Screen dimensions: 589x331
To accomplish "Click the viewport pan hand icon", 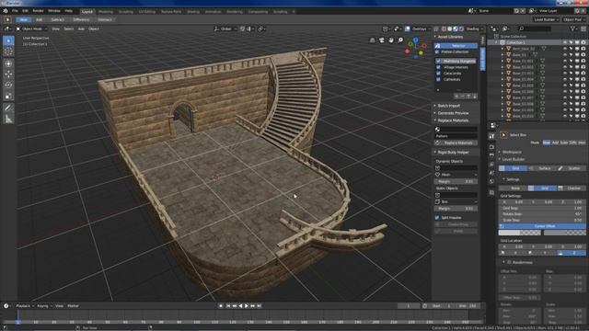I will tap(391, 40).
